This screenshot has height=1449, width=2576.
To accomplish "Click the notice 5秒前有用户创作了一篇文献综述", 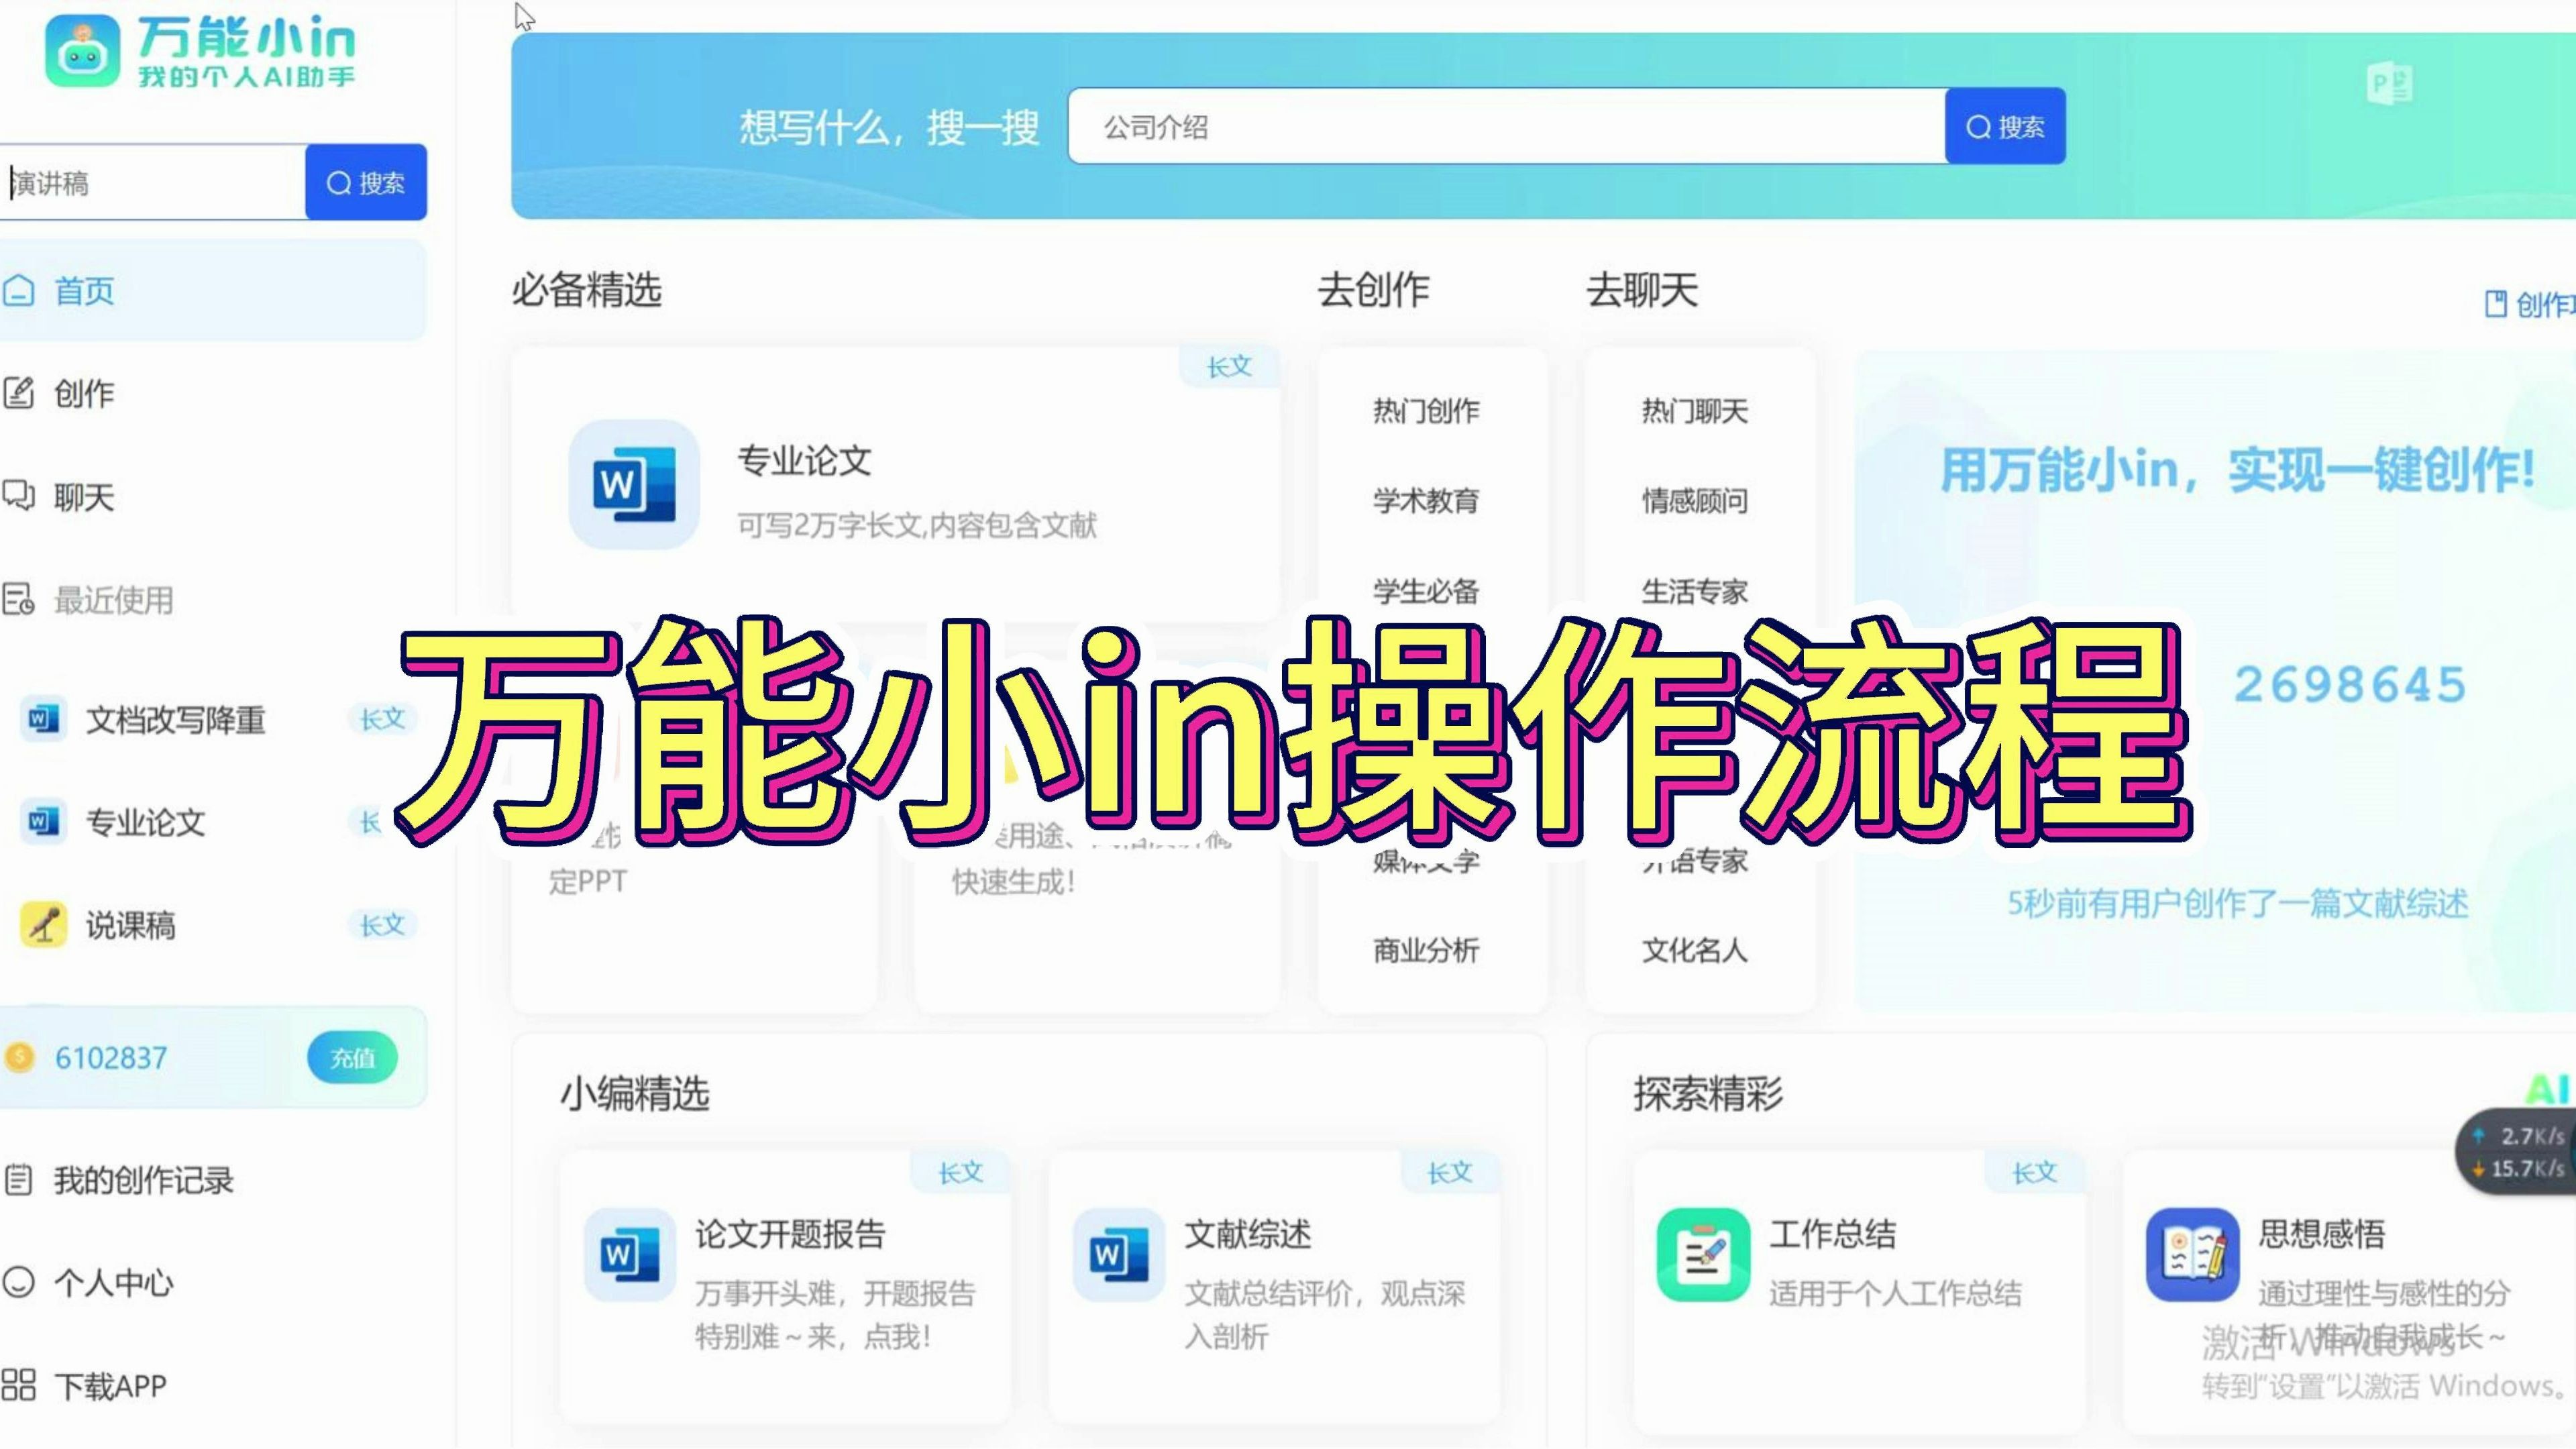I will pos(2238,904).
